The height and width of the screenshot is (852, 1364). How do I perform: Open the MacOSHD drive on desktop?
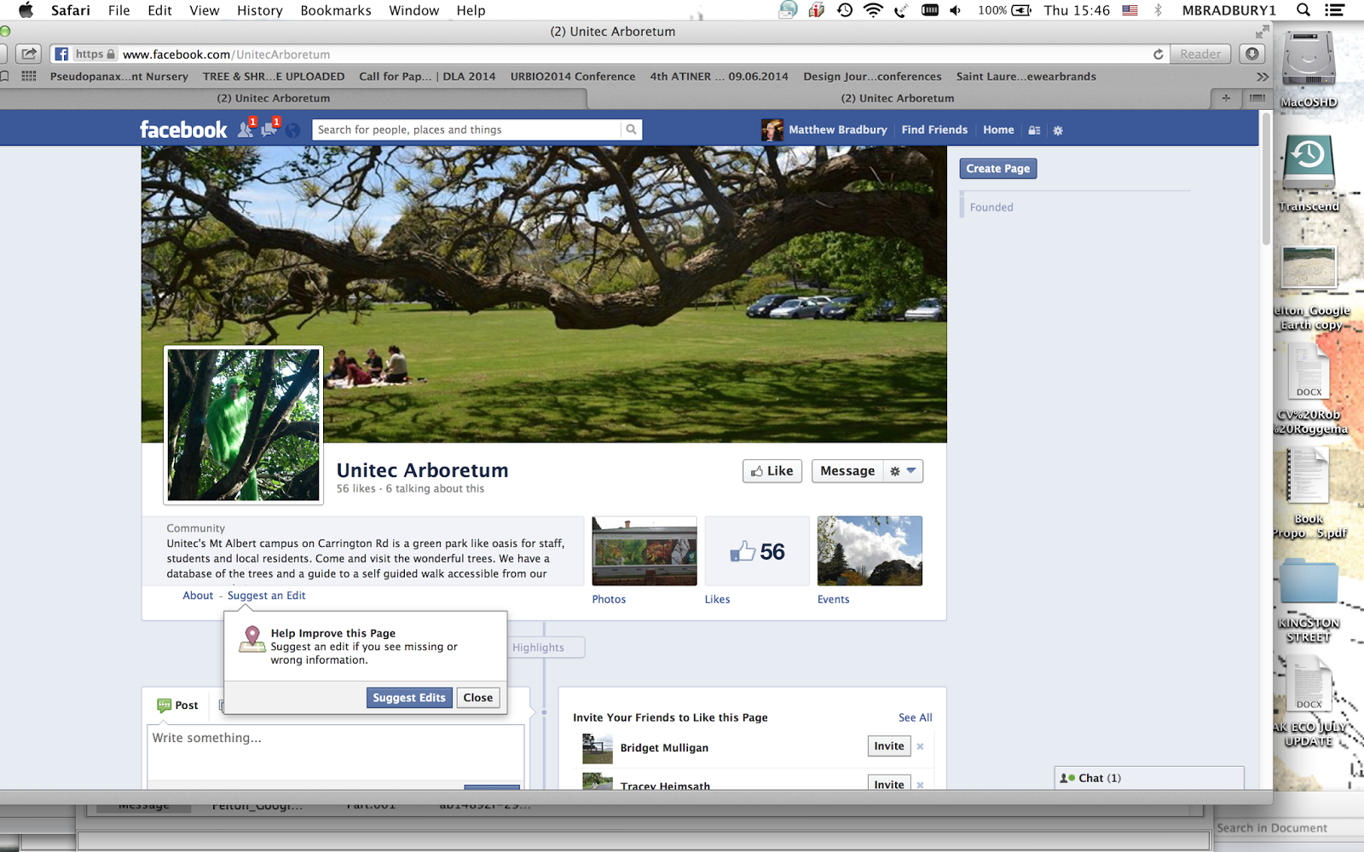(1309, 70)
